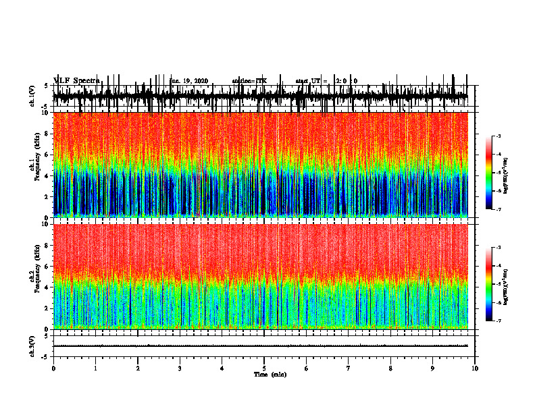Click time axis tick label "3"
The height and width of the screenshot is (413, 535).
[180, 368]
